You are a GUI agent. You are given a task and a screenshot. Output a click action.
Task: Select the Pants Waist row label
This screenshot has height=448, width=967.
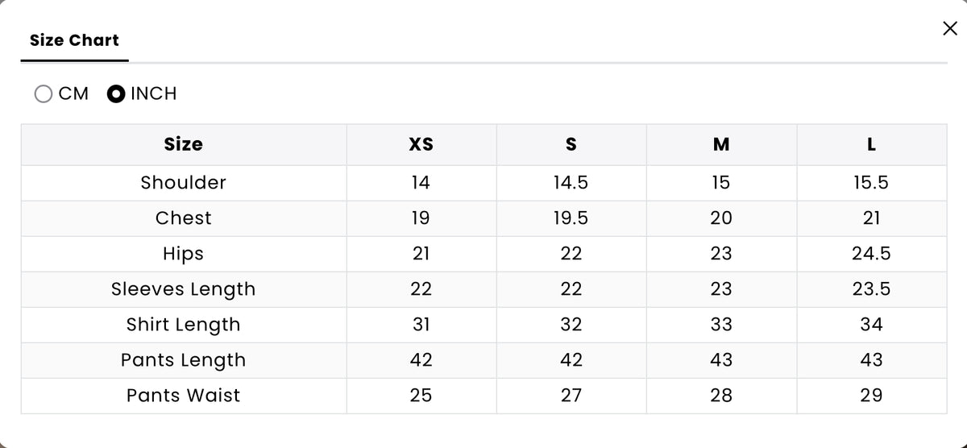[184, 396]
